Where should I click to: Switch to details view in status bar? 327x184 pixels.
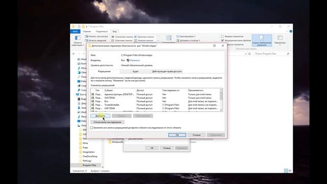[x=286, y=171]
